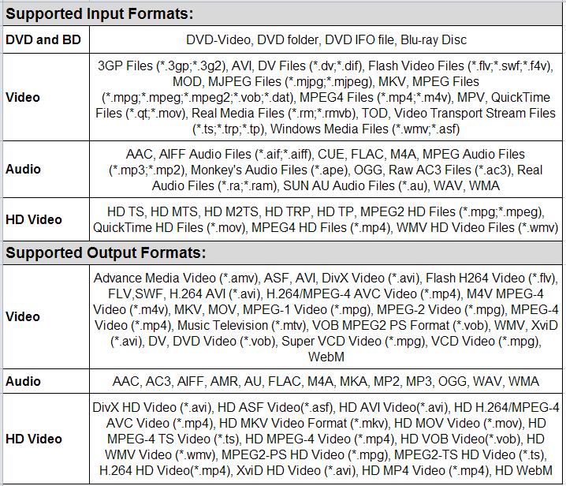
Task: Click the input Video row label
Action: pos(22,98)
